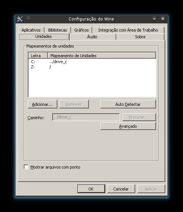This screenshot has width=183, height=212.
Task: Select the C: drive row
Action: pos(92,62)
